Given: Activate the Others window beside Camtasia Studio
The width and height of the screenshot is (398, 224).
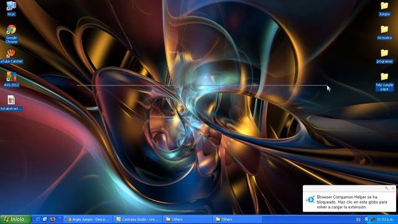Looking at the screenshot, I should (188, 219).
